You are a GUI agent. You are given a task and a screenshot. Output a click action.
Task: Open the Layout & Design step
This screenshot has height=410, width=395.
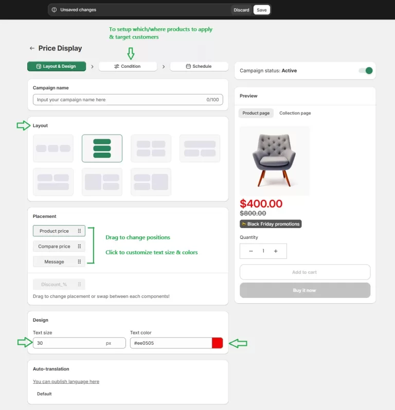57,66
